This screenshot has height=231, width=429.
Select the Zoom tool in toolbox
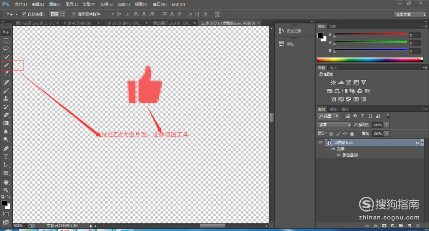(x=6, y=190)
